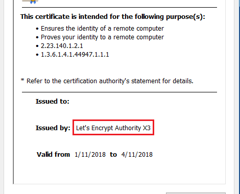Click the 'to' label between dates

click(x=113, y=155)
